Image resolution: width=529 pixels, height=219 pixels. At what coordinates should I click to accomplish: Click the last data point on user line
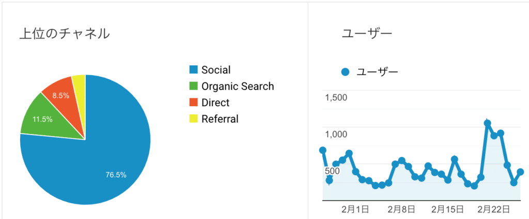pos(520,172)
